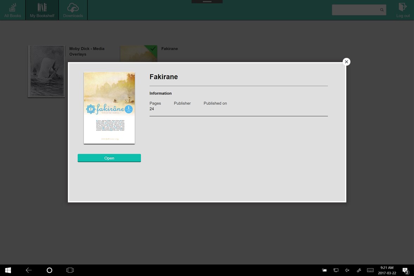View battery status in the taskbar
414x276 pixels.
[x=324, y=270]
